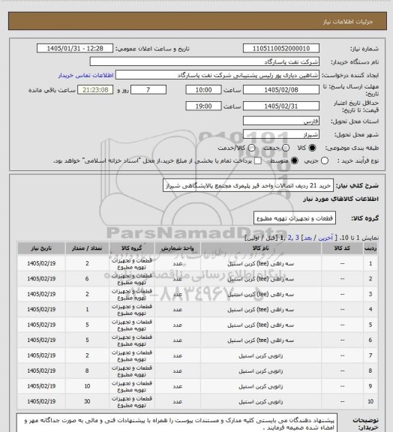Click the announcement date field 1405/01/31 - 12:28
Viewport: 393px width, 432px height.
tap(75, 49)
